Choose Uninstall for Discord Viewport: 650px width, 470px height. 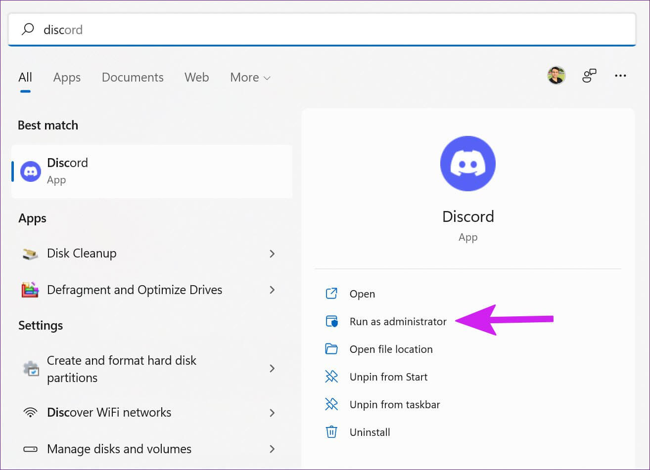[370, 432]
